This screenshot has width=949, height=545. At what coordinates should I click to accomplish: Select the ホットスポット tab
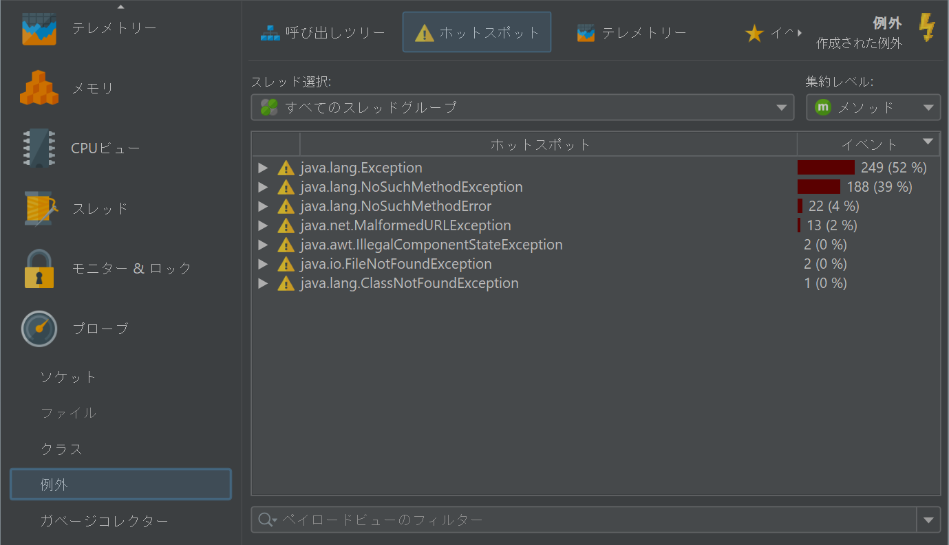477,32
